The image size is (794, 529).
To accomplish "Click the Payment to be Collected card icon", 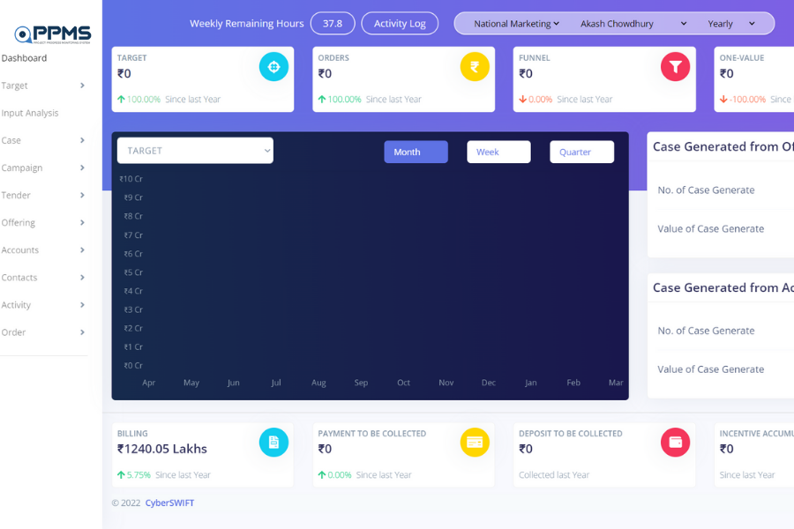I will [475, 442].
